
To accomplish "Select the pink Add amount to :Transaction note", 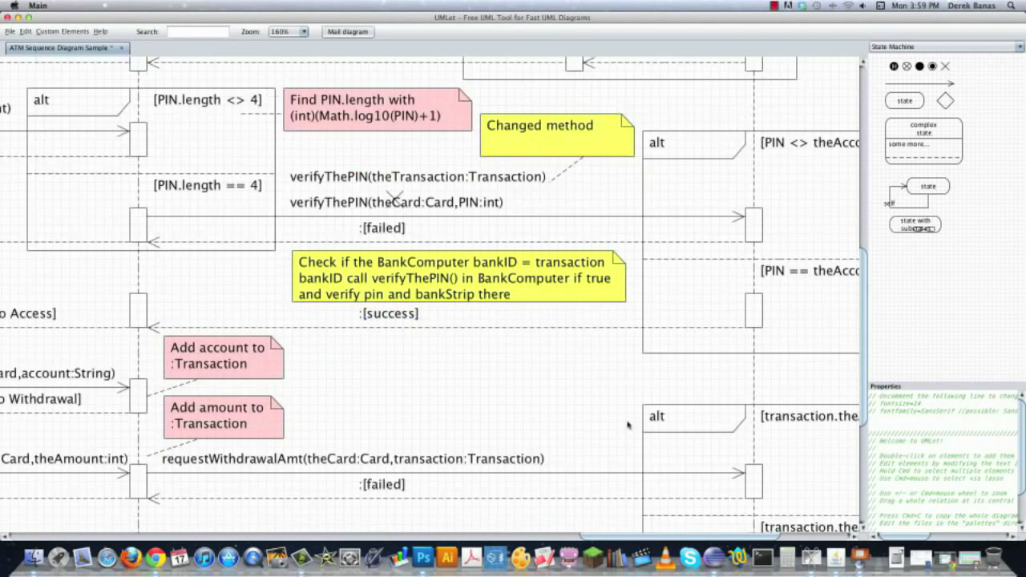I will pos(224,417).
